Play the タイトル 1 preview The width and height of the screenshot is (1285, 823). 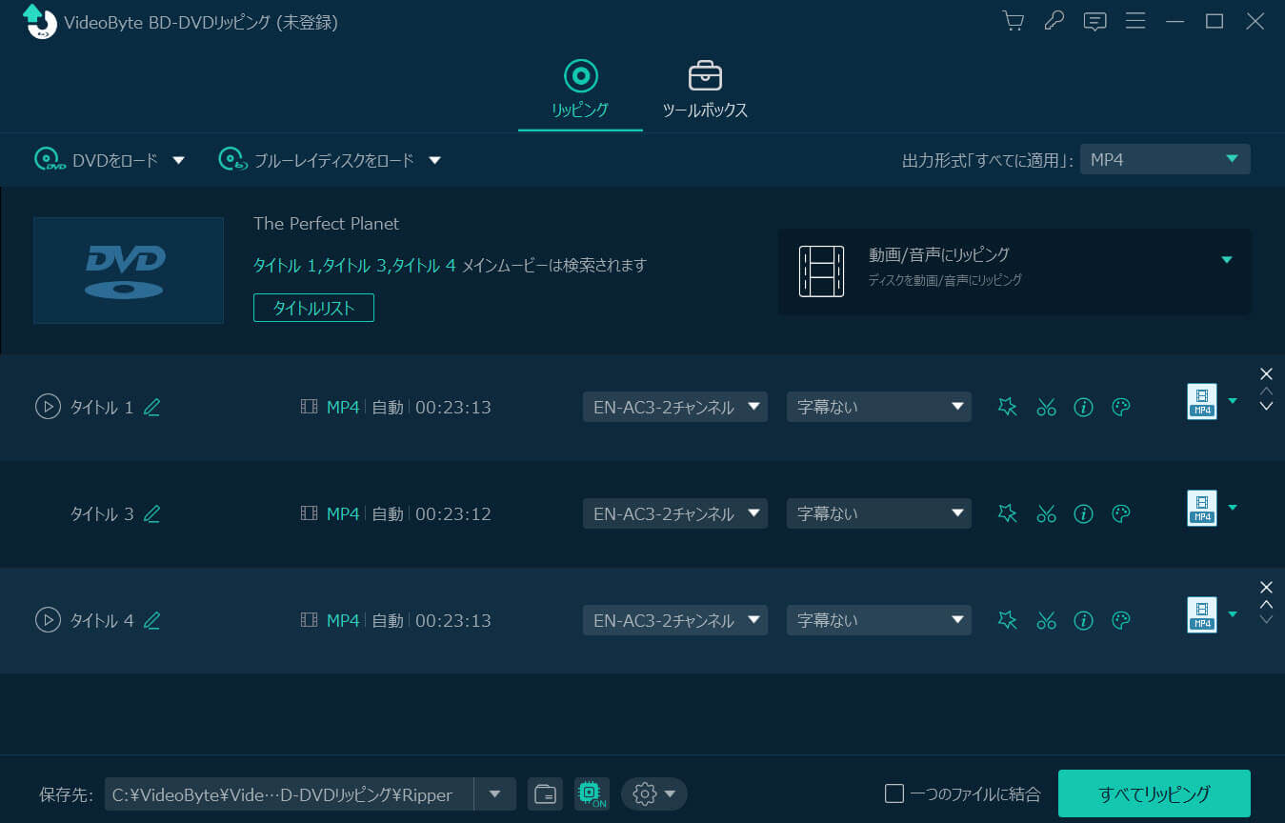click(48, 407)
